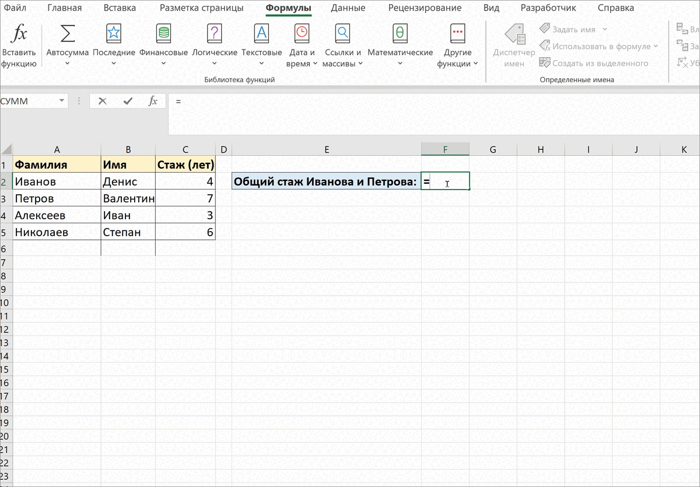
Task: Click the AutoSum sigma icon
Action: pyautogui.click(x=68, y=34)
